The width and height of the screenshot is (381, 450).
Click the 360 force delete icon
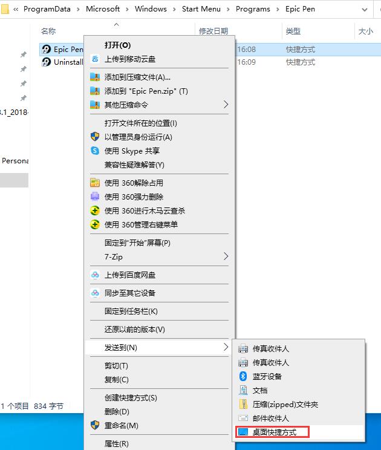(x=95, y=197)
